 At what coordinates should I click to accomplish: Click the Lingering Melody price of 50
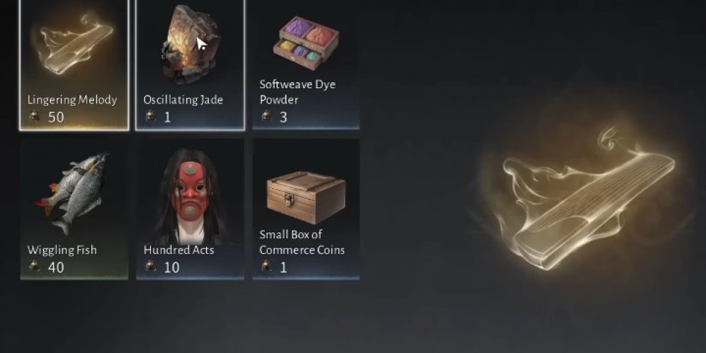(x=56, y=117)
